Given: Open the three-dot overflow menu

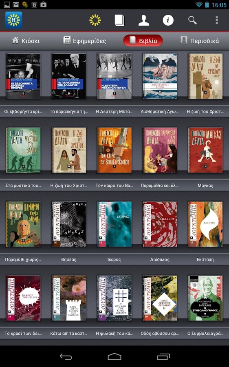Looking at the screenshot, I should coord(217,20).
